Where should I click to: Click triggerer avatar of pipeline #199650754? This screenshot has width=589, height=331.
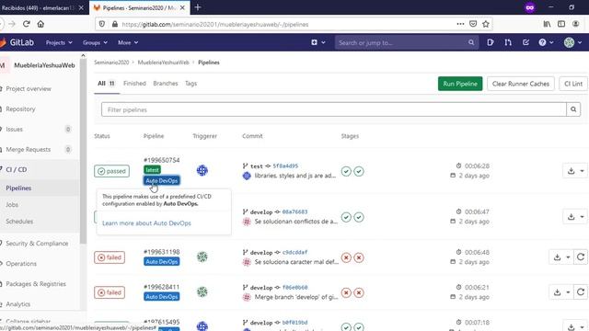(202, 170)
